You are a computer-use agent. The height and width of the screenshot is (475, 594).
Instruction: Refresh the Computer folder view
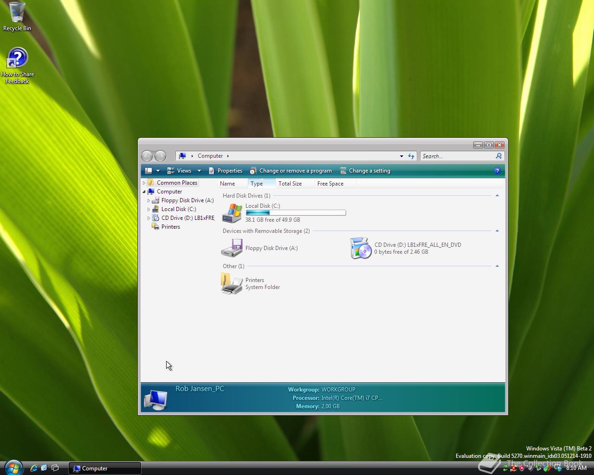[411, 156]
